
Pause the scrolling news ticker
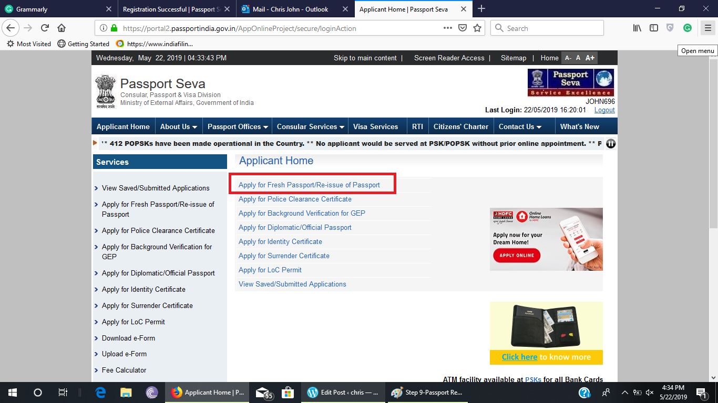[x=611, y=144]
